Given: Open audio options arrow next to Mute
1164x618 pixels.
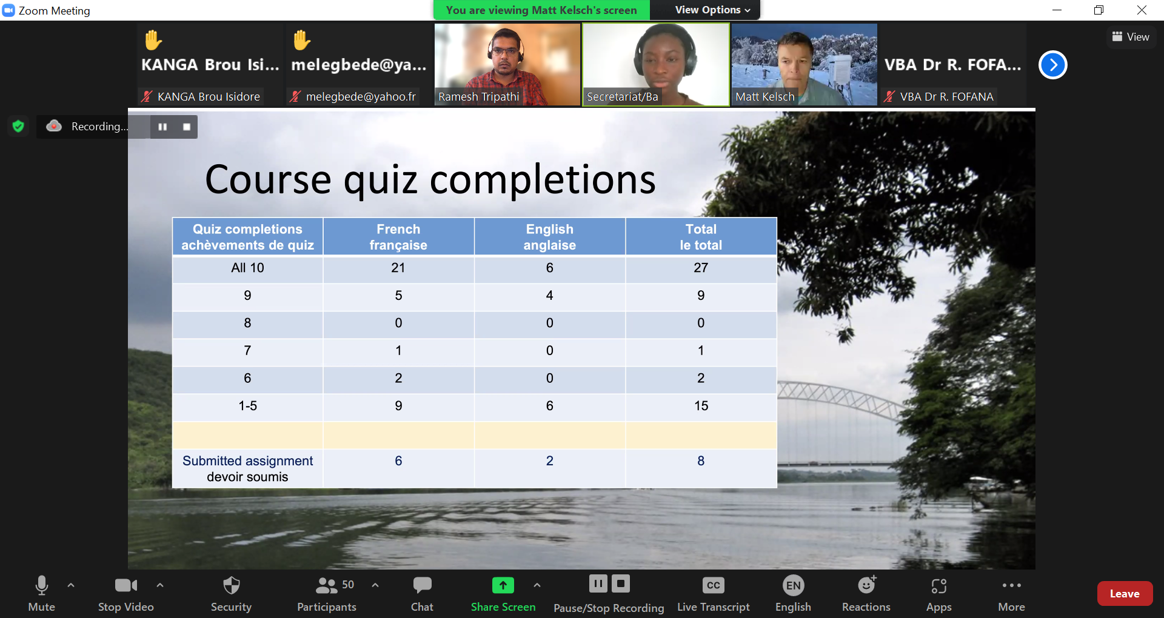Looking at the screenshot, I should point(71,585).
